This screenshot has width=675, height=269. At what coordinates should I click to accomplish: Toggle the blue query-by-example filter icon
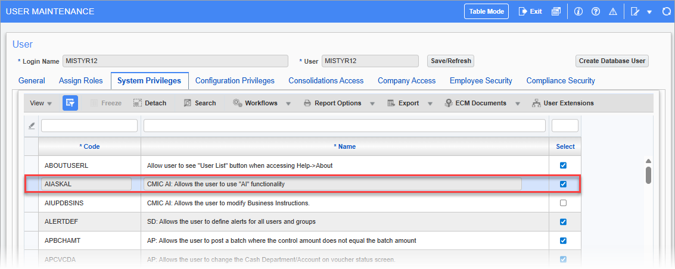pos(70,103)
